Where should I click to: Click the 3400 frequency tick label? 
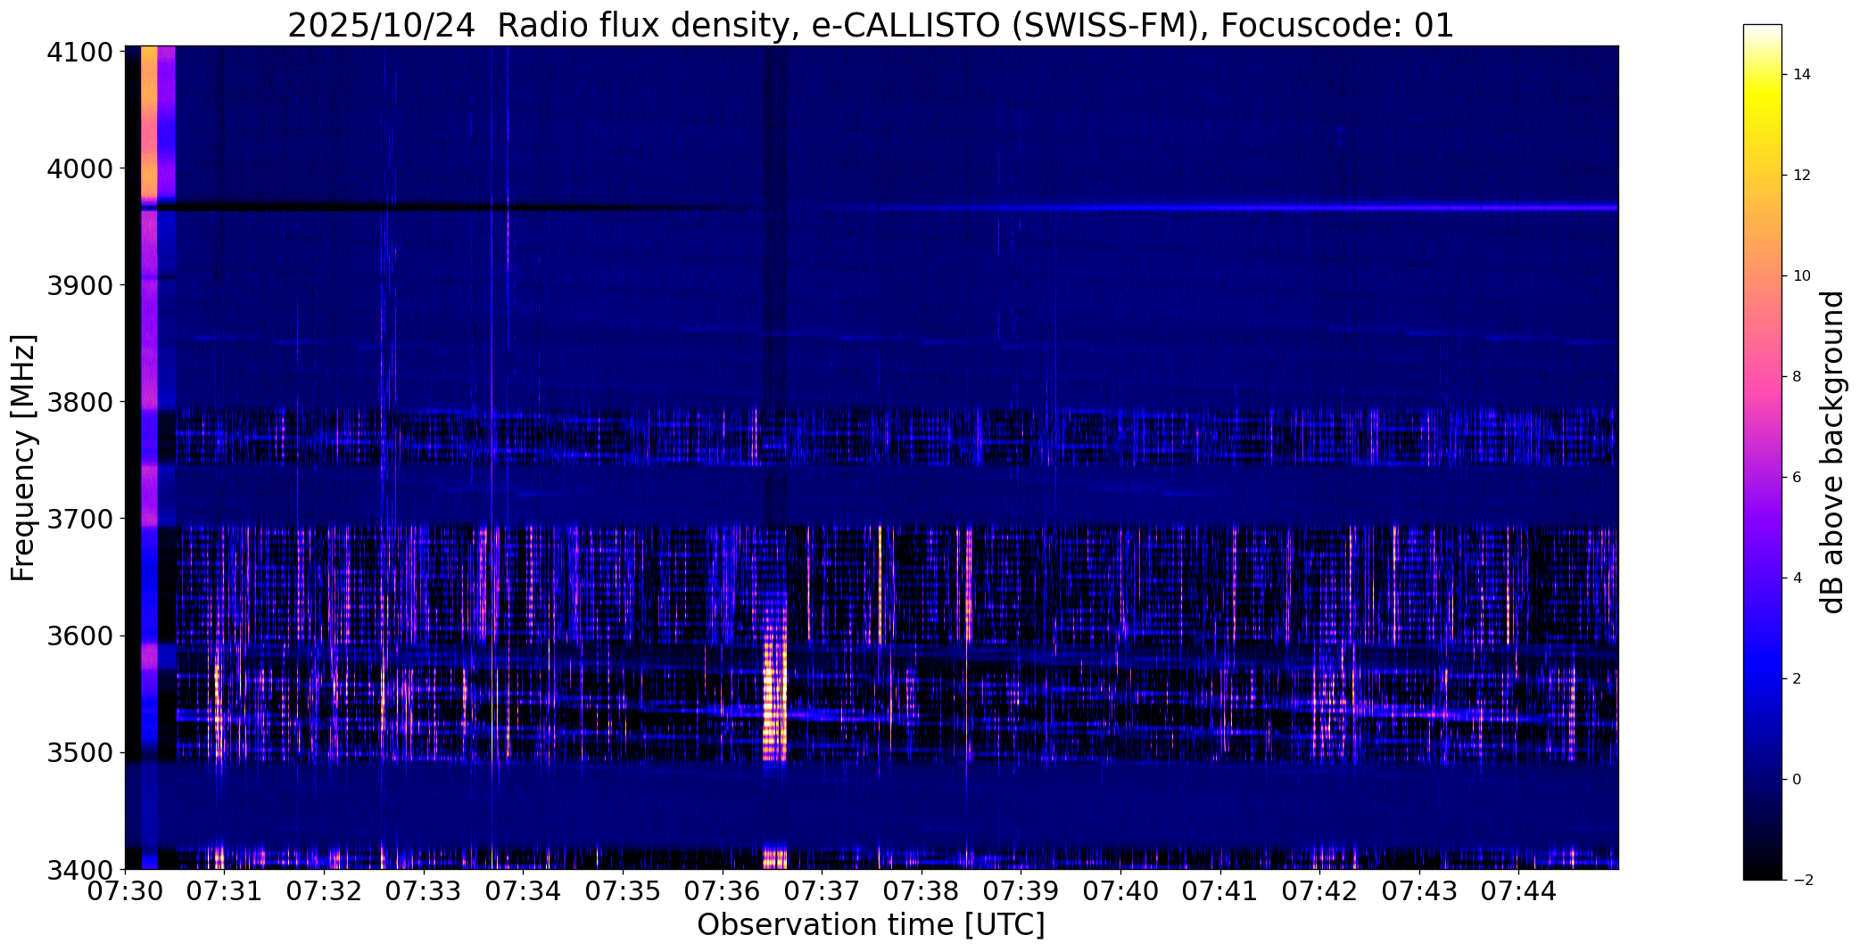[80, 869]
